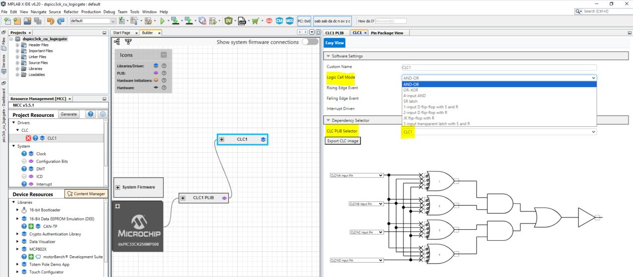Click the New Project toolbar icon
This screenshot has height=277, width=633.
pos(17,21)
